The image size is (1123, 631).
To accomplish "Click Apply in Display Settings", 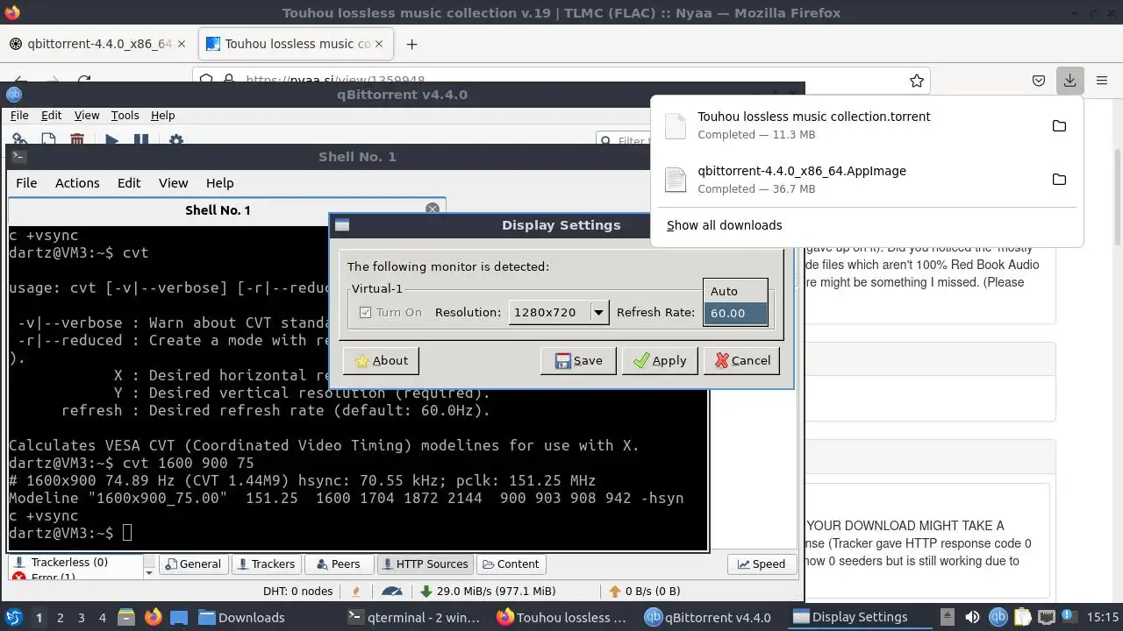I will (x=660, y=360).
